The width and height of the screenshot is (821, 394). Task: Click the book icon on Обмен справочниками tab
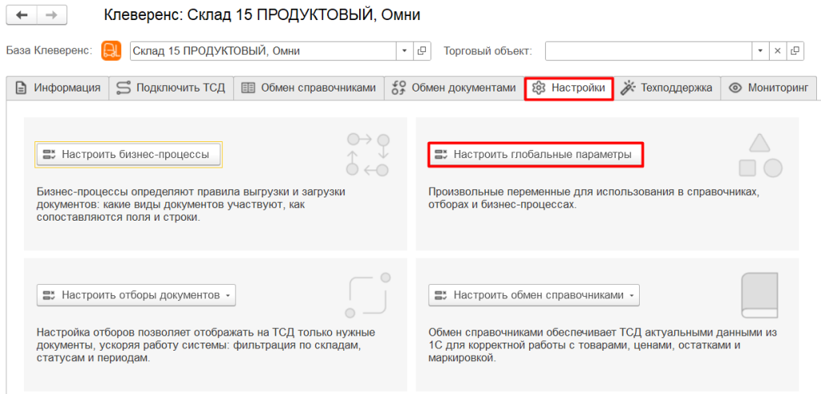(x=248, y=88)
